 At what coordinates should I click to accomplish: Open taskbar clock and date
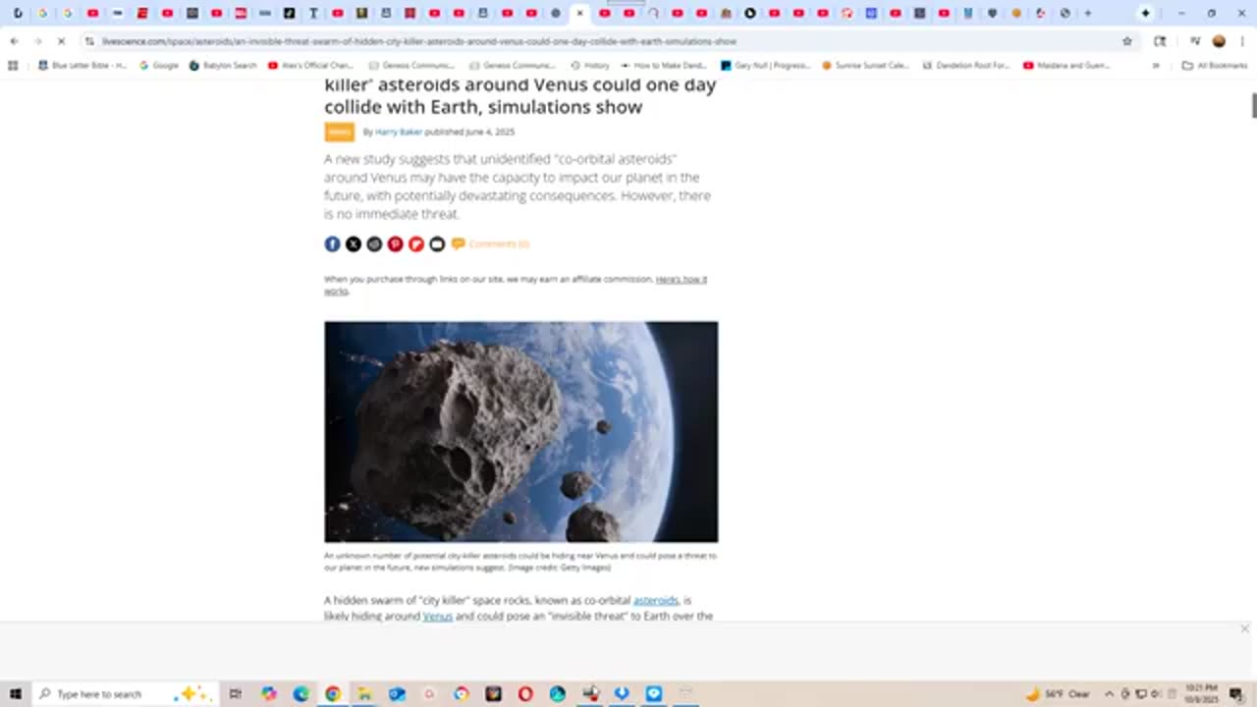point(1201,694)
